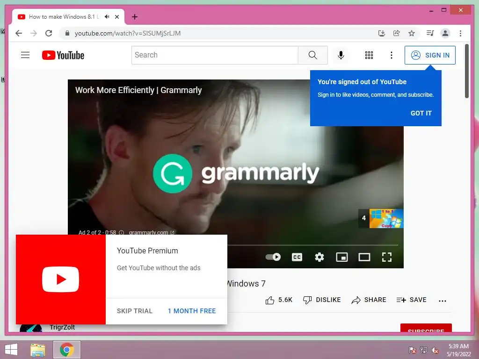Open the TrigrZolt channel name

click(62, 327)
